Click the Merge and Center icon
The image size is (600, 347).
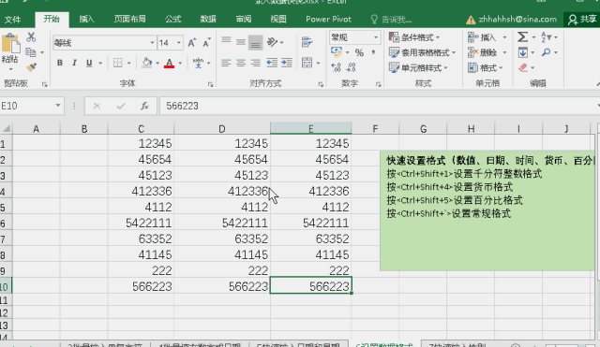click(x=307, y=63)
